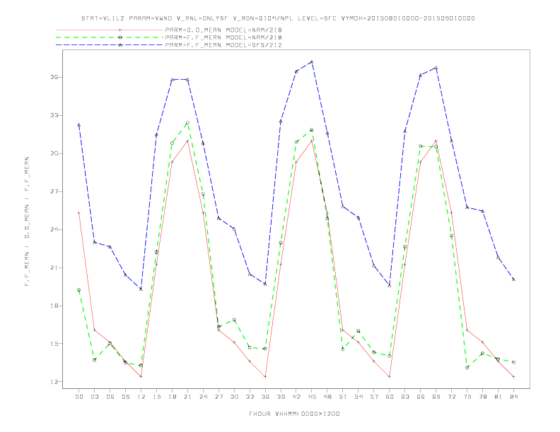Click x-axis tick label 66

point(421,397)
